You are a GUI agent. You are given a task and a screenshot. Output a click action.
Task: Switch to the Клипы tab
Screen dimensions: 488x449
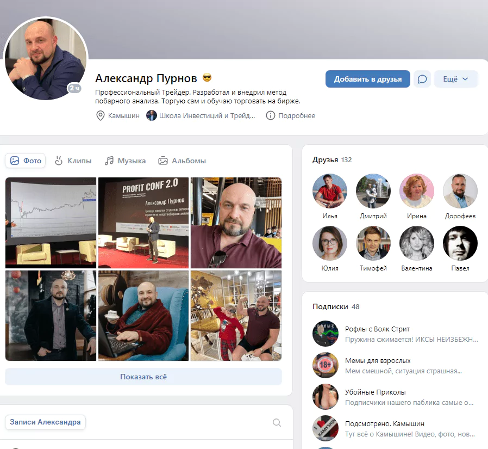[73, 161]
